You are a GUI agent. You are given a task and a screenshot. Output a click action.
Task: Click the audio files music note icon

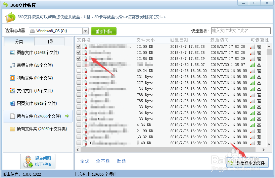(x=12, y=65)
